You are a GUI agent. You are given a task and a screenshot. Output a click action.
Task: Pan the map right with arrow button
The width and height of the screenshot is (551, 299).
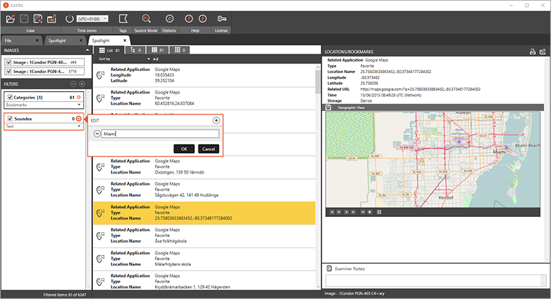pyautogui.click(x=353, y=212)
